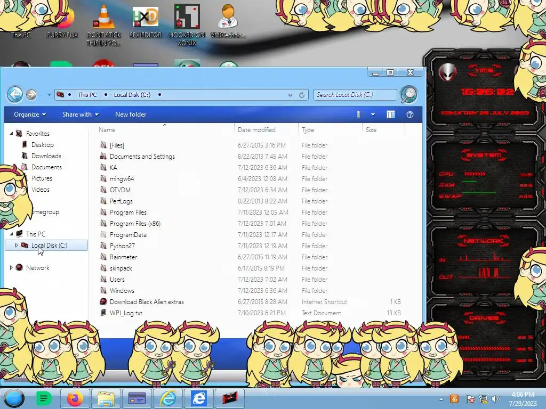Select the Rainmeter folder icon

click(x=103, y=257)
